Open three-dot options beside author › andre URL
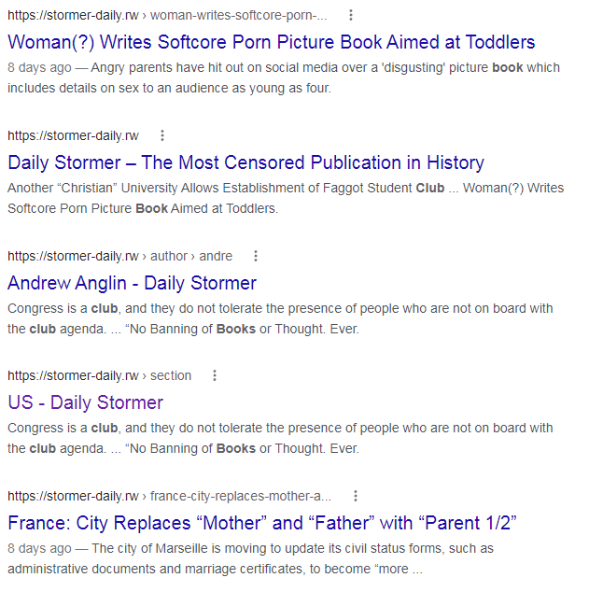603x592 pixels. click(x=256, y=256)
